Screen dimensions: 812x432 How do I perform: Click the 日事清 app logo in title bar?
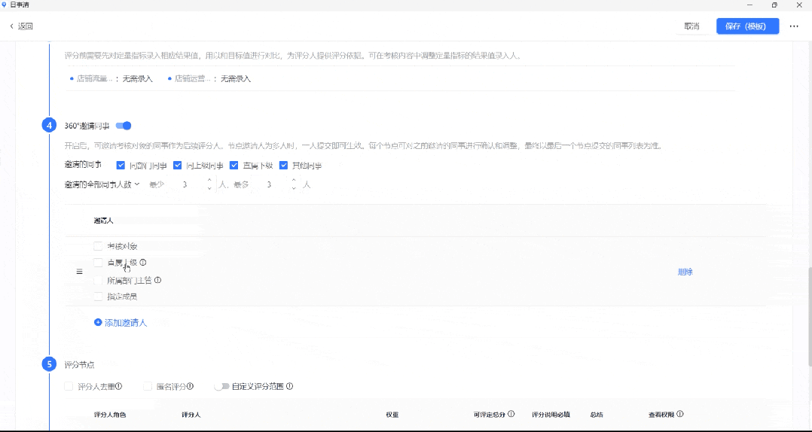pos(5,5)
